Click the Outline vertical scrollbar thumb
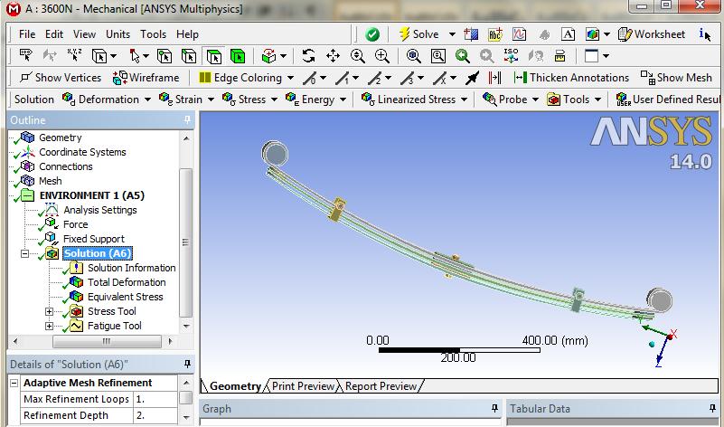This screenshot has width=724, height=427. (185, 242)
